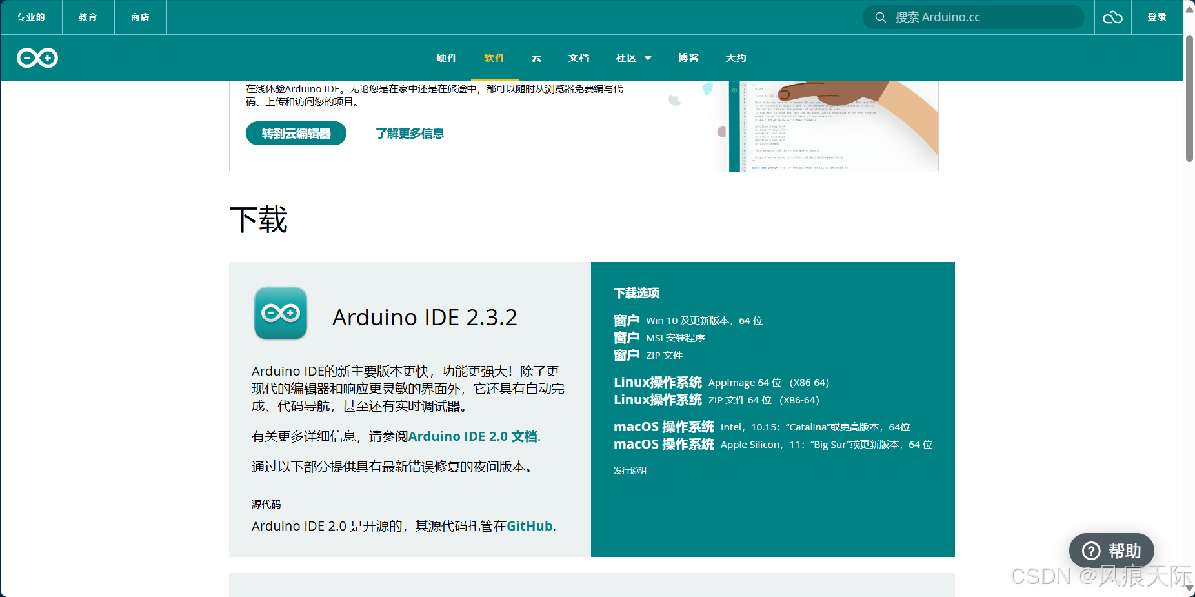
Task: Click the search magnifier icon
Action: [880, 17]
